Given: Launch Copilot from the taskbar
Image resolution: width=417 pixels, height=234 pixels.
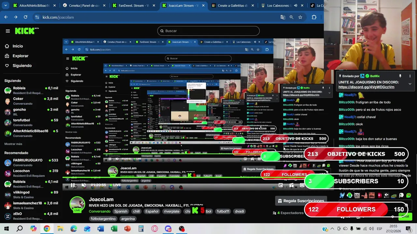Looking at the screenshot, I should click(33, 229).
